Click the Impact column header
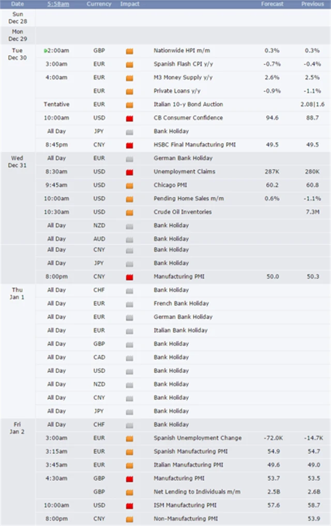Image resolution: width=331 pixels, height=526 pixels. 129,4
